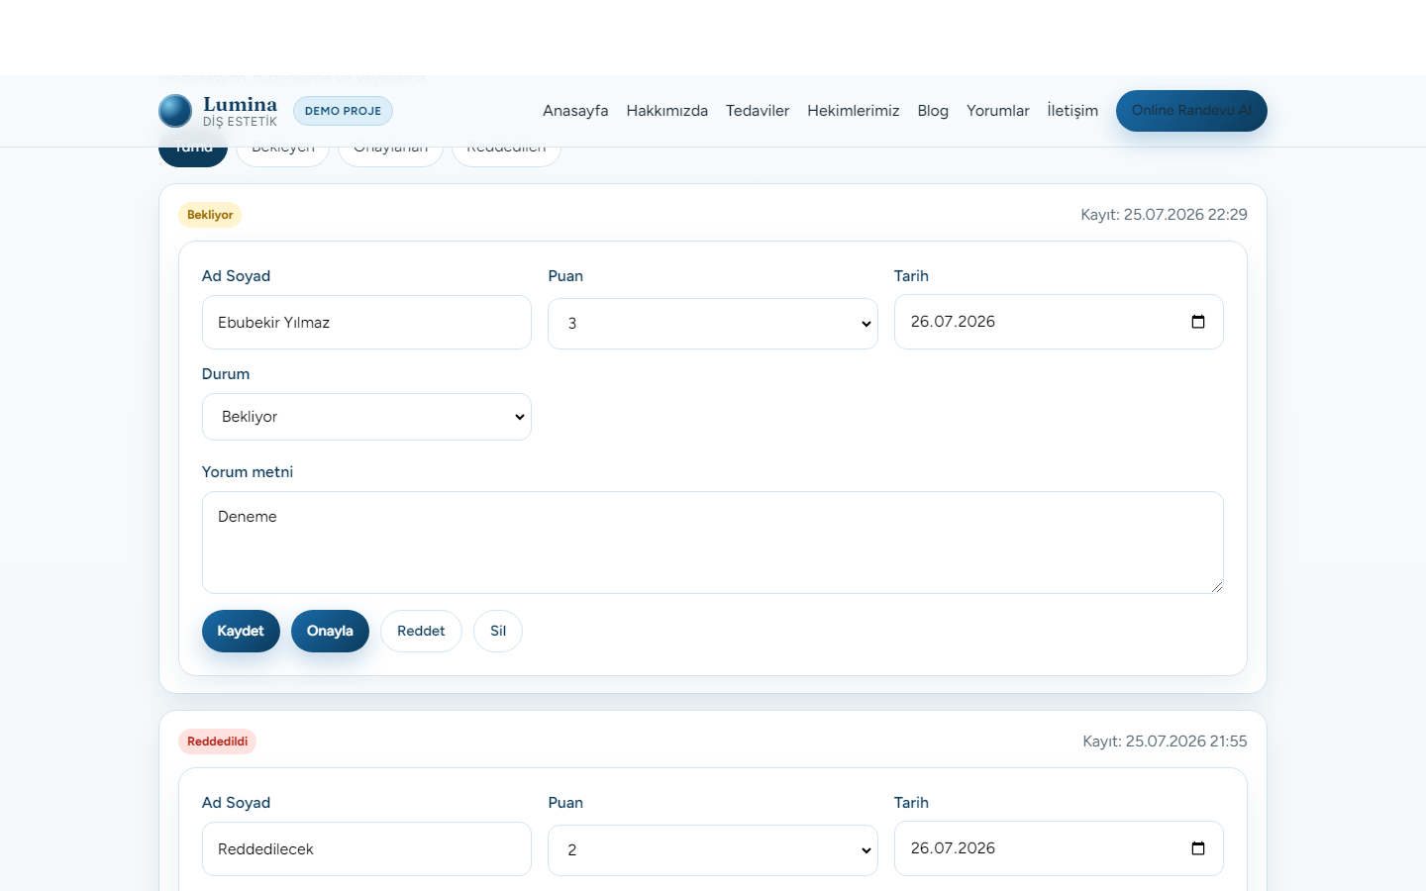Go to Yorumlar page
1426x891 pixels.
pos(998,111)
